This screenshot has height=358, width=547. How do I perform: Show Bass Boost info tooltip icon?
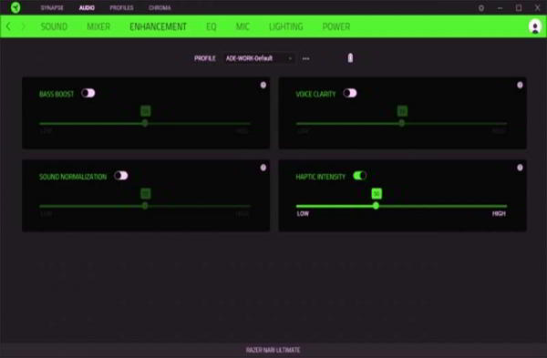point(263,85)
